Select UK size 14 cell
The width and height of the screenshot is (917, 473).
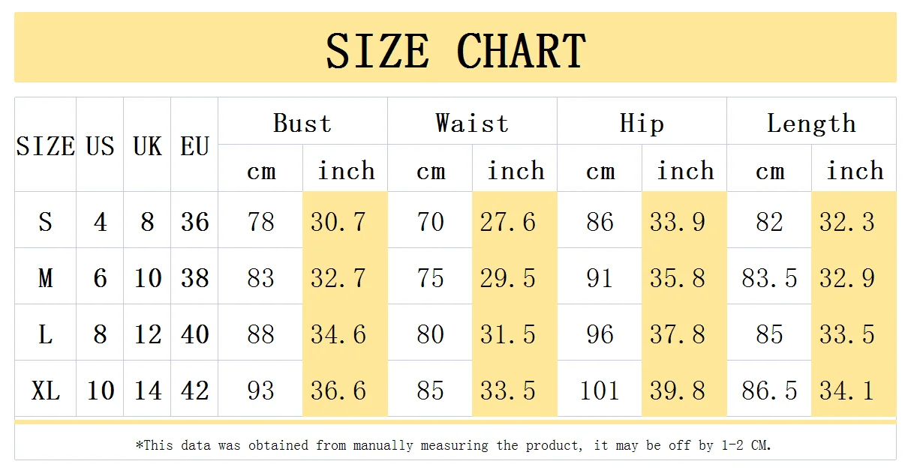tap(147, 389)
